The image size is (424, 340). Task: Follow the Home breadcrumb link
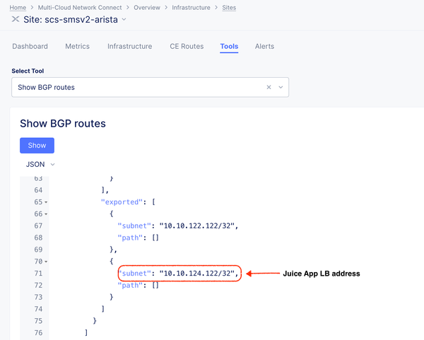[18, 7]
